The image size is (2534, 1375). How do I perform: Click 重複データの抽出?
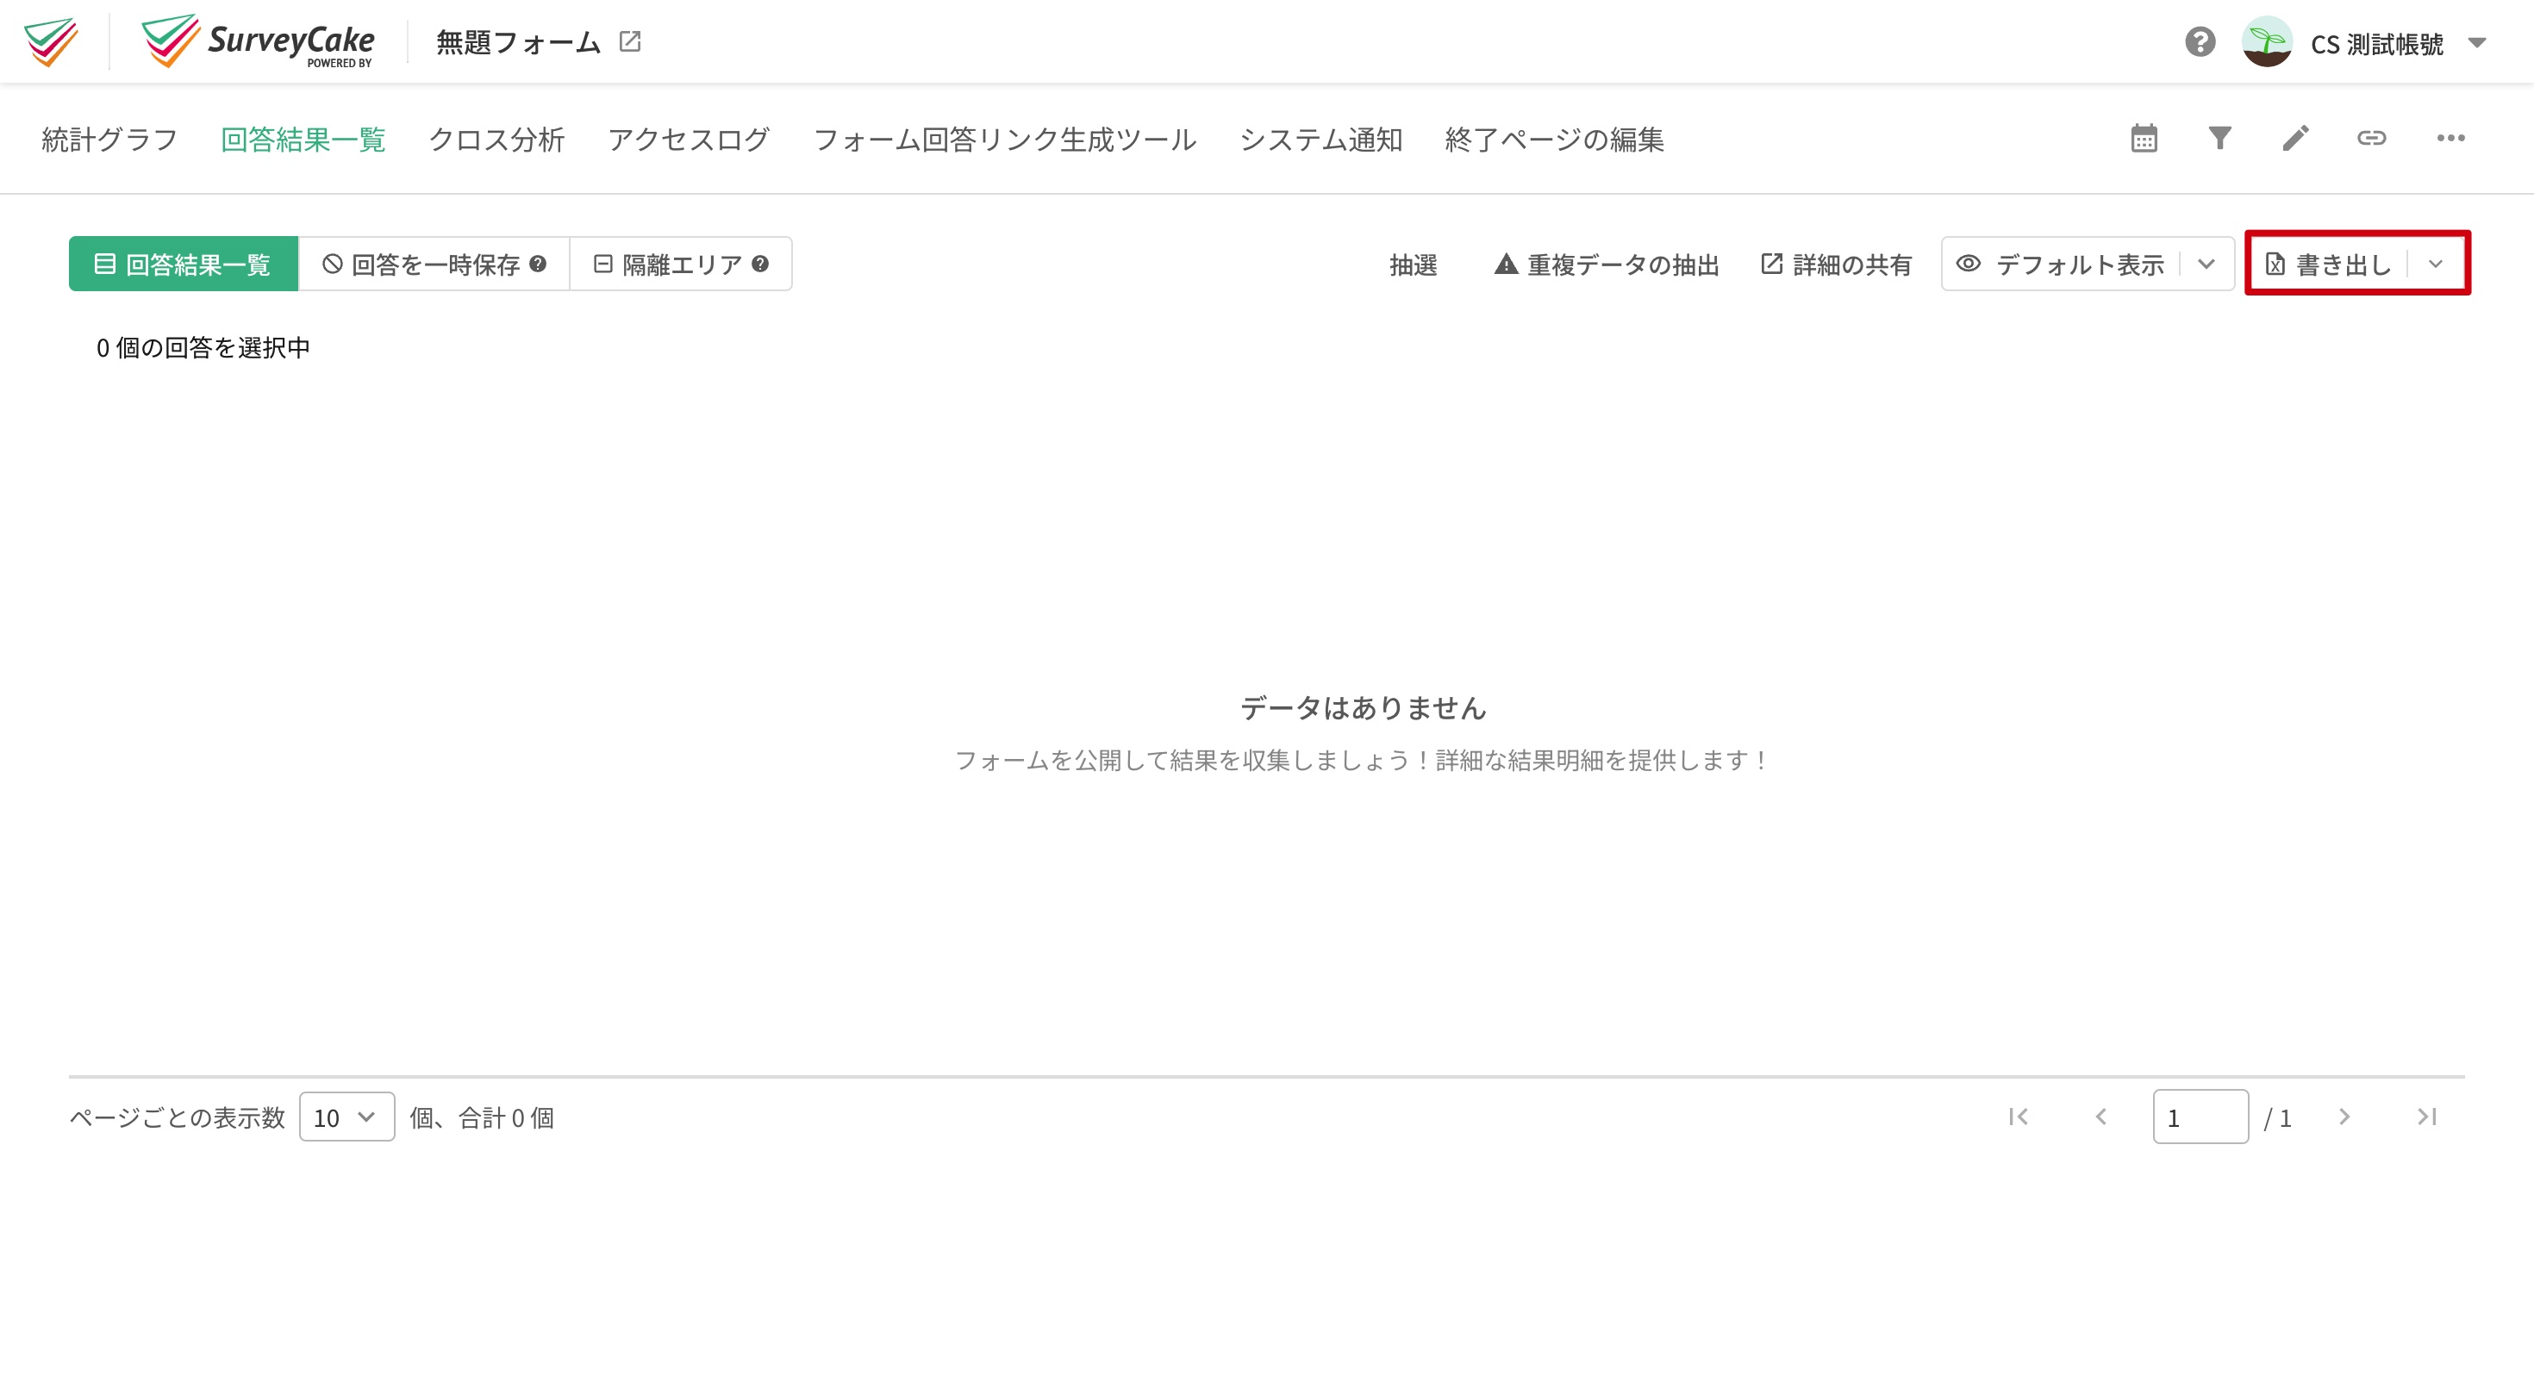[x=1607, y=264]
